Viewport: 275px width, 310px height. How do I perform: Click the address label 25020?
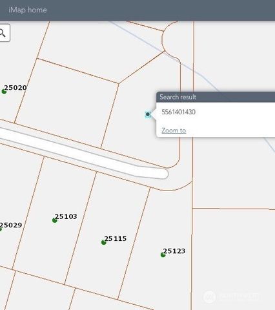[x=15, y=88]
